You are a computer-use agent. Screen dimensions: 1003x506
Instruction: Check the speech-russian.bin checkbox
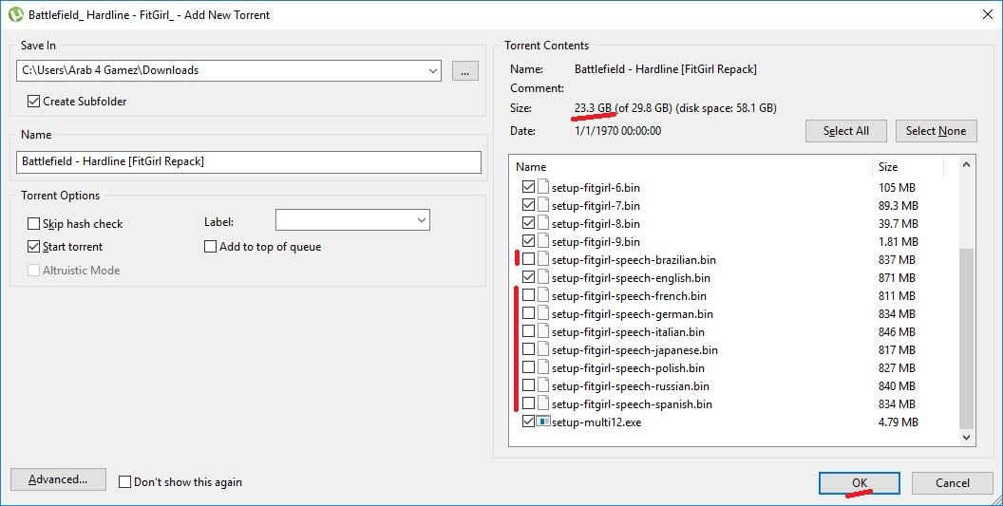click(x=528, y=385)
